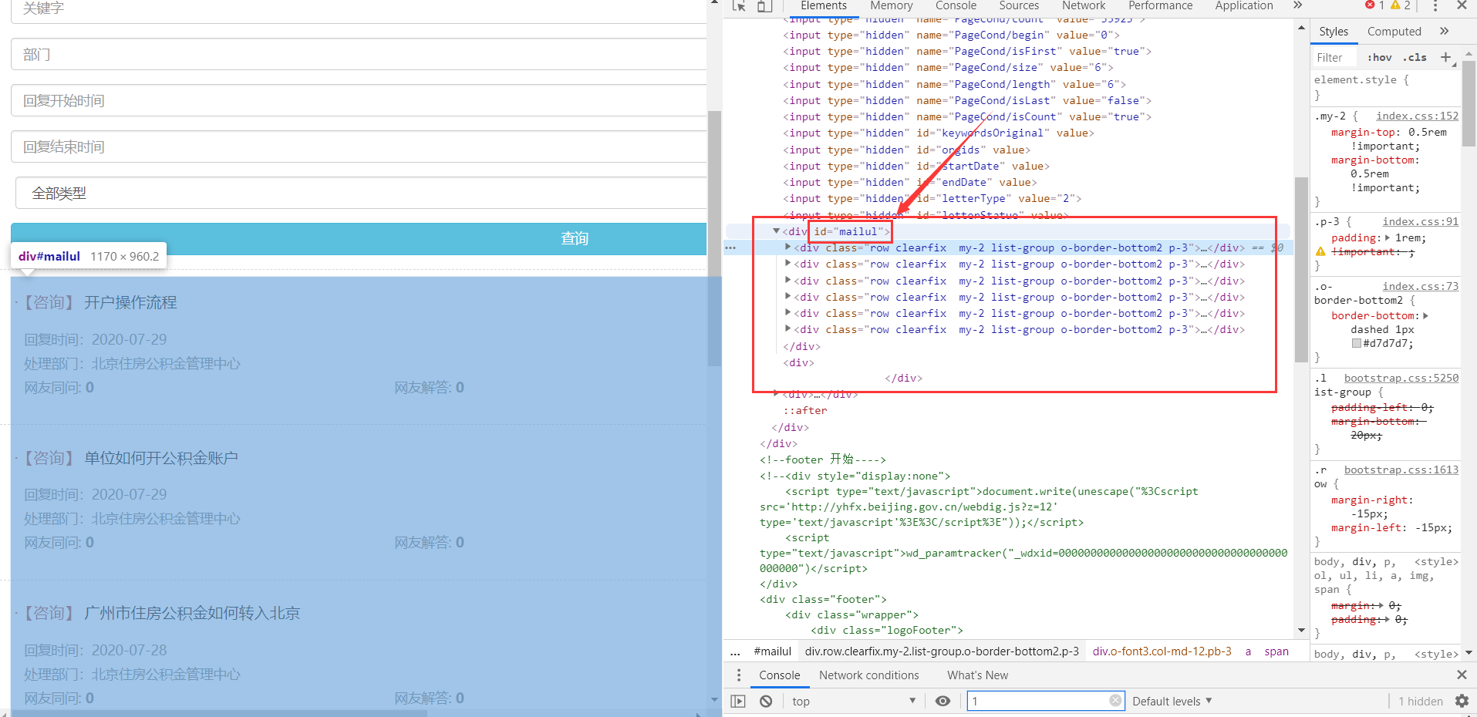Switch to Application tab

point(1243,5)
